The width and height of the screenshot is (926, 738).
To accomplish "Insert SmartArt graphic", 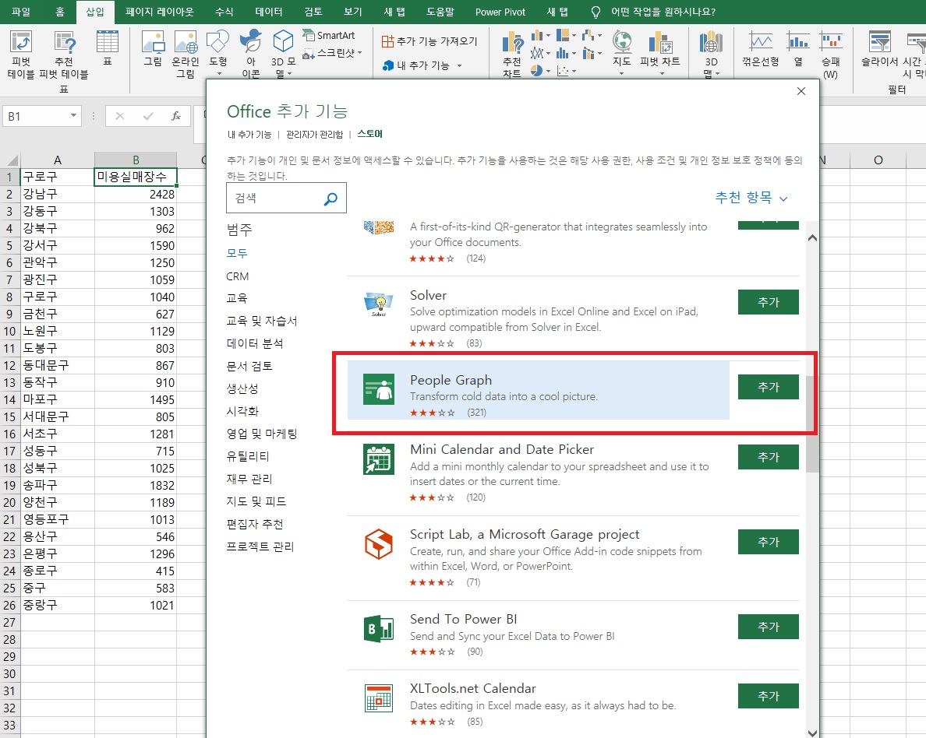I will (x=329, y=35).
